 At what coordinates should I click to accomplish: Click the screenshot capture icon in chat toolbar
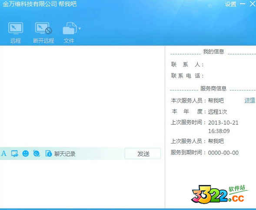pyautogui.click(x=14, y=153)
